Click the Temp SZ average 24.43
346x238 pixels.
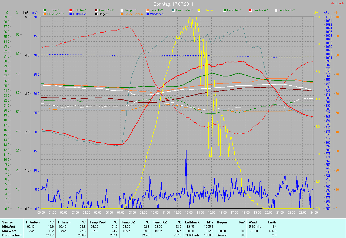tap(145, 235)
